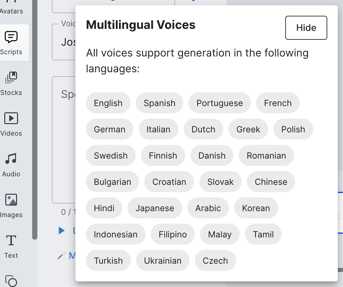Screen dimensions: 343x287
Task: Click the Dutch language chip
Action: [x=203, y=129]
